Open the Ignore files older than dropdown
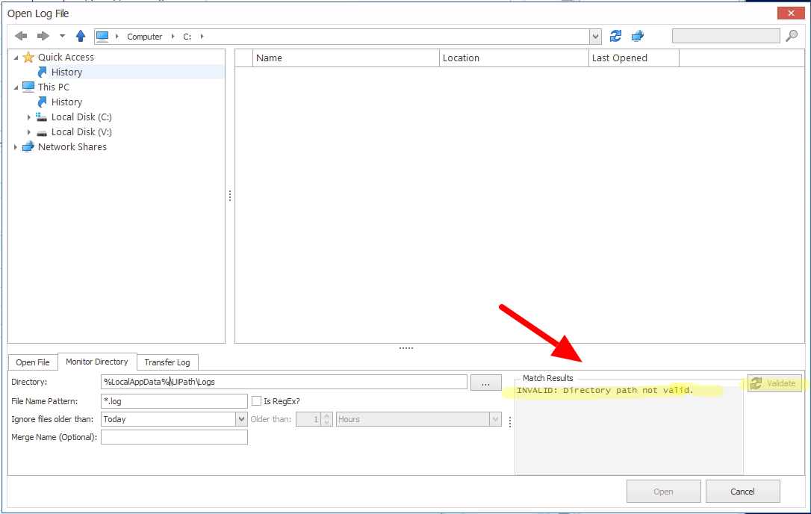 tap(241, 419)
